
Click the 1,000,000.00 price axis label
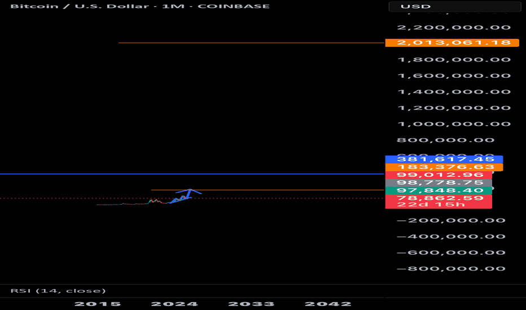454,124
